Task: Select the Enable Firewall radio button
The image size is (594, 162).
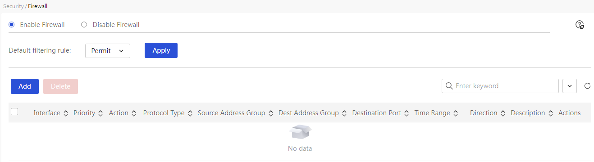Action: click(12, 25)
